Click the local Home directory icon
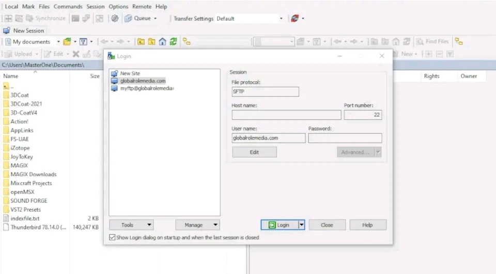The height and width of the screenshot is (274, 496). (x=162, y=42)
